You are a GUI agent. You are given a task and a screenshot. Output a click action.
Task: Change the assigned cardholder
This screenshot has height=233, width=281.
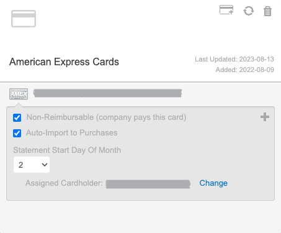213,183
